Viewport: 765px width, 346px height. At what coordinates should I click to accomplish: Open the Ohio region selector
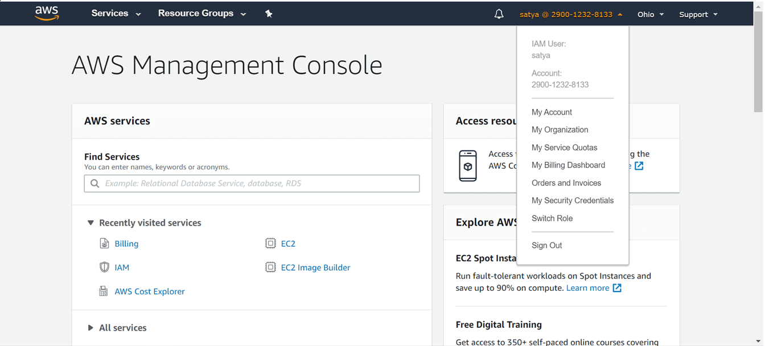(650, 14)
